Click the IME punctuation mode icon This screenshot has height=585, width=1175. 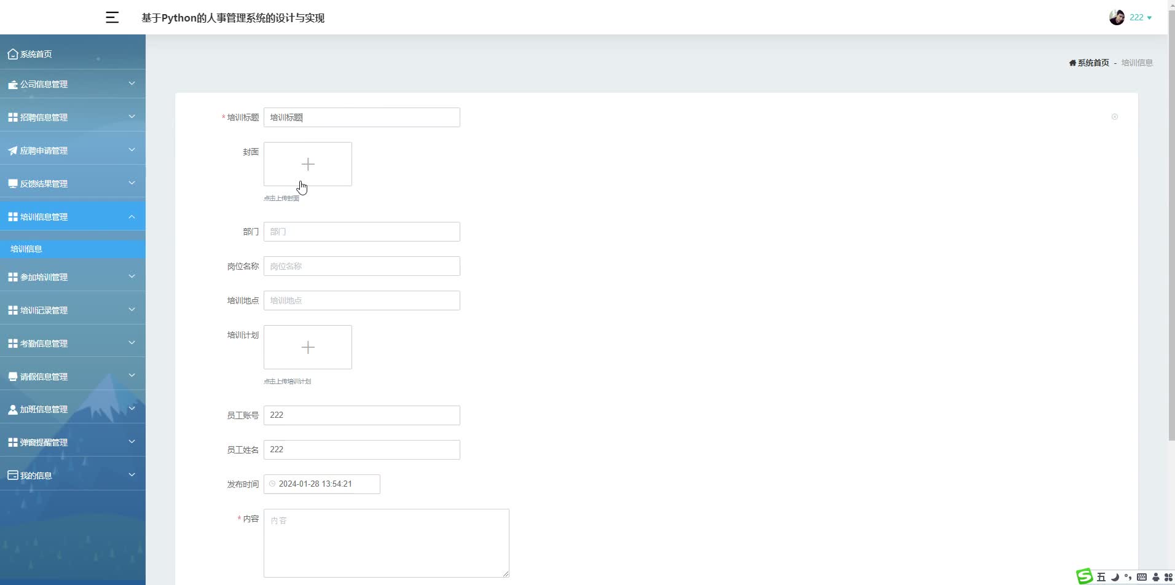[1128, 577]
